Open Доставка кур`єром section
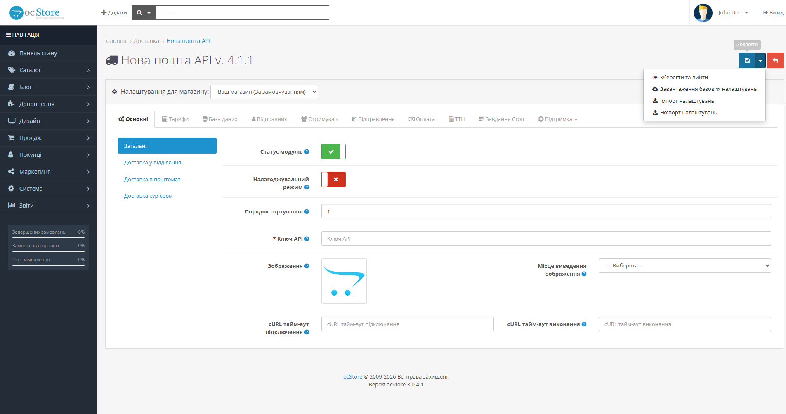Image resolution: width=786 pixels, height=414 pixels. [167, 196]
